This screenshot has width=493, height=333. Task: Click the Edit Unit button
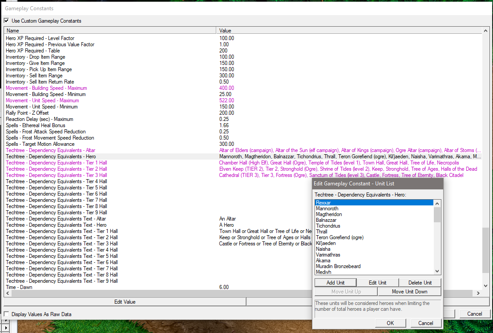pyautogui.click(x=378, y=282)
